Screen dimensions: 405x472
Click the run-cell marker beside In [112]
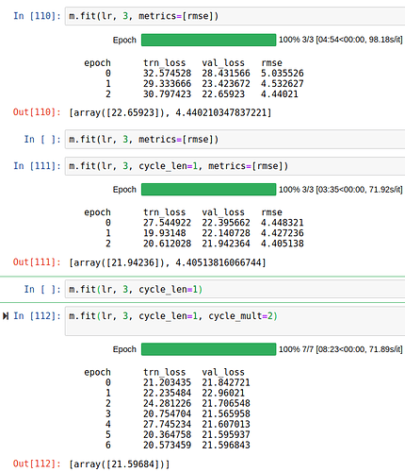pyautogui.click(x=6, y=316)
